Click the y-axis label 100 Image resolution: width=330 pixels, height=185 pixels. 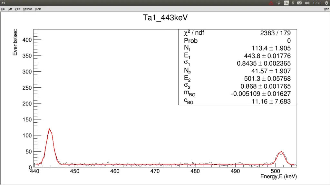coord(27,136)
